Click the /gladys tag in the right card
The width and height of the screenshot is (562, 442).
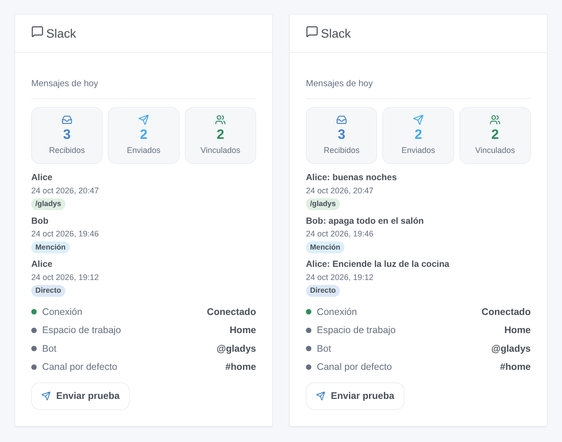(x=323, y=204)
